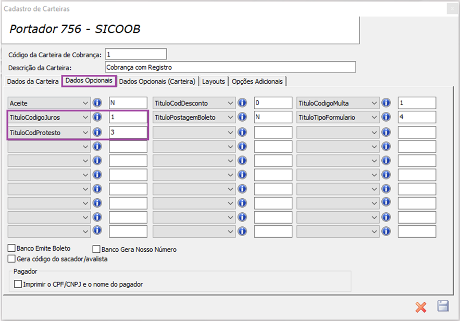The width and height of the screenshot is (461, 322).
Task: Select the Dados Opcionais tab
Action: (89, 81)
